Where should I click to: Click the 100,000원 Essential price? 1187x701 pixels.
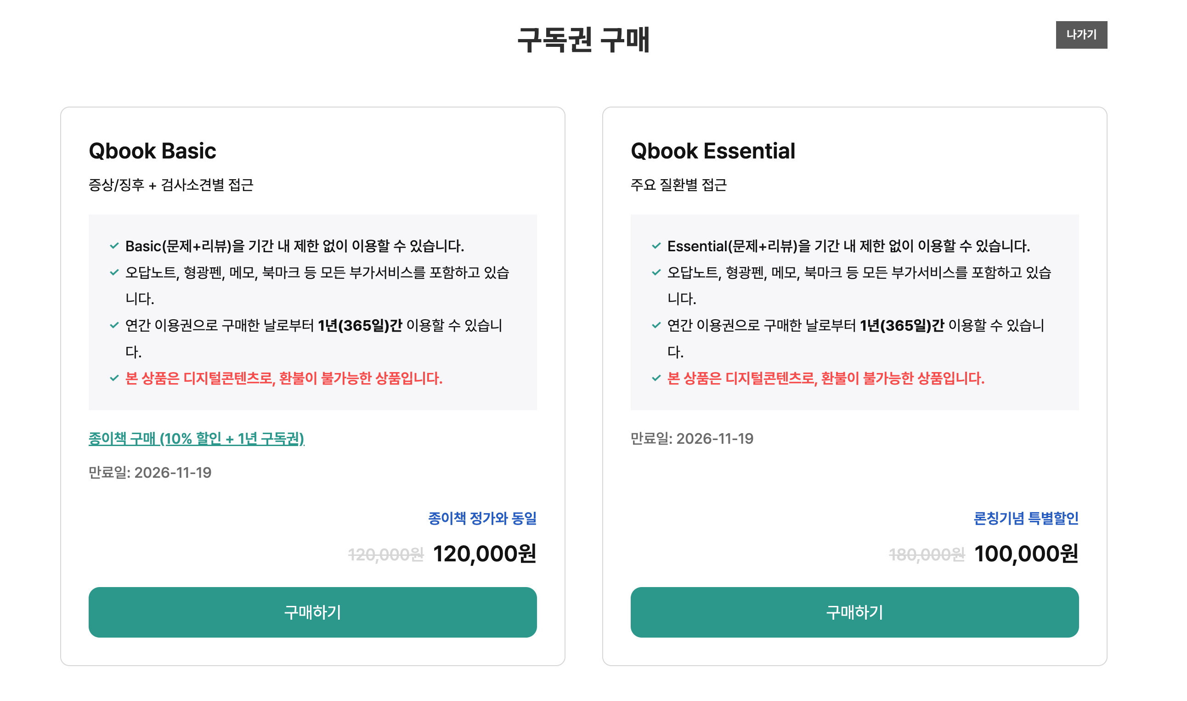point(1027,554)
